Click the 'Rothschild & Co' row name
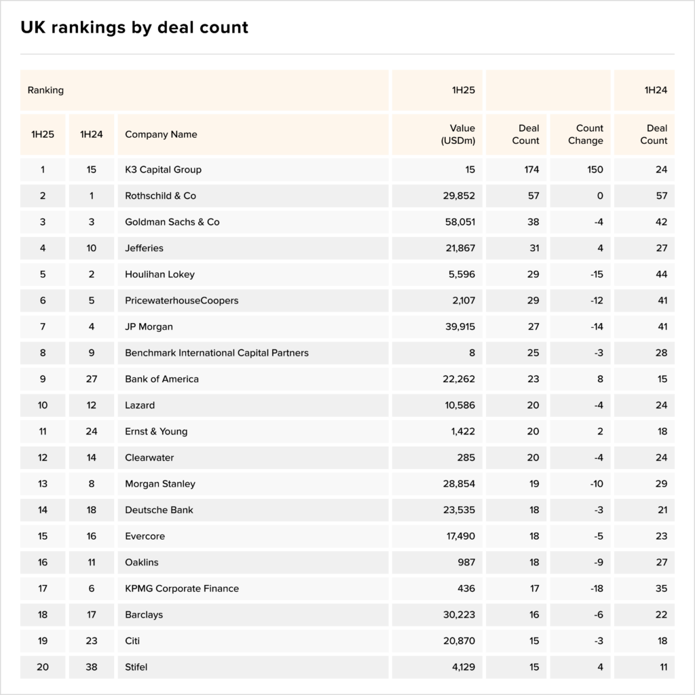Image resolution: width=695 pixels, height=695 pixels. click(160, 196)
